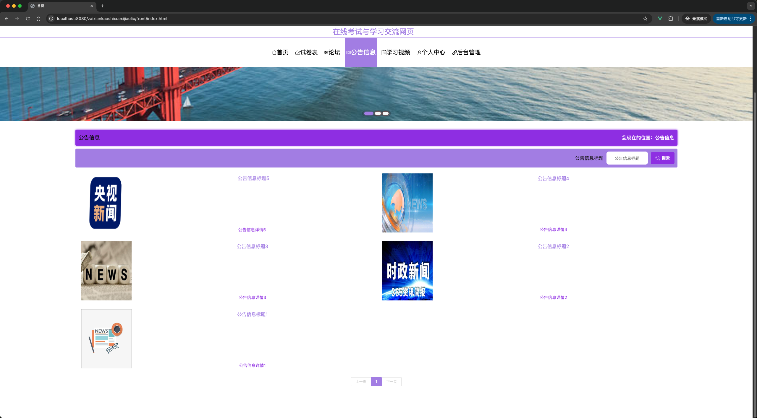Open 试卷表 navigation item
The height and width of the screenshot is (418, 757).
(x=306, y=52)
